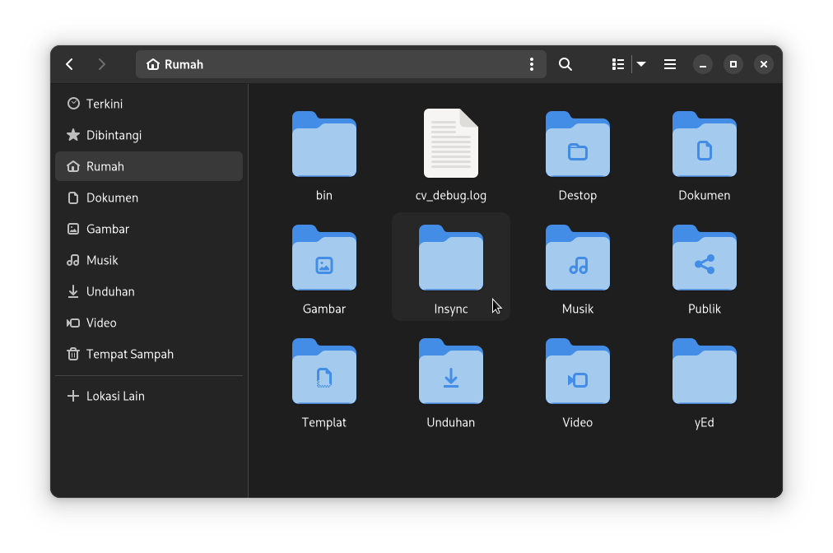The width and height of the screenshot is (833, 553).
Task: Select the cv_debug.log file
Action: pos(451,144)
